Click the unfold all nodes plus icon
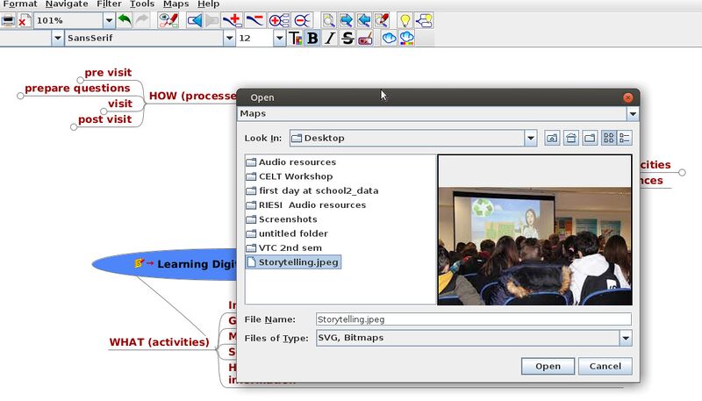The width and height of the screenshot is (702, 401). (279, 20)
